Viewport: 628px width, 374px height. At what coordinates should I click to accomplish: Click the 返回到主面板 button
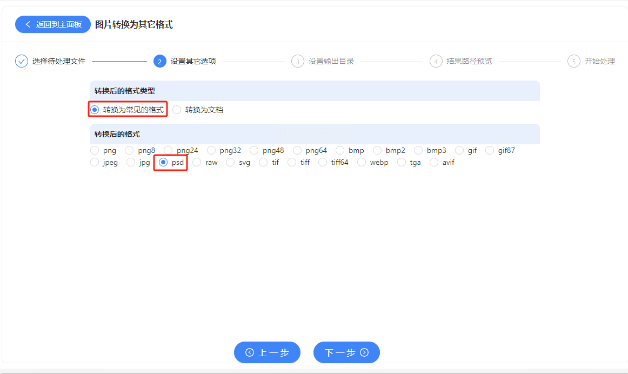(x=53, y=24)
